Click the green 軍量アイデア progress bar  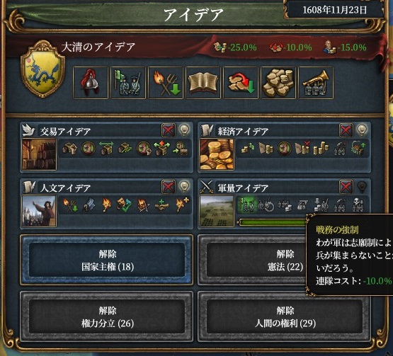click(273, 222)
